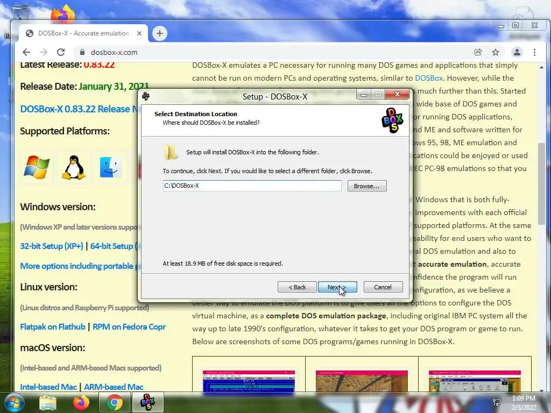Open the Browse... folder picker

coord(367,186)
